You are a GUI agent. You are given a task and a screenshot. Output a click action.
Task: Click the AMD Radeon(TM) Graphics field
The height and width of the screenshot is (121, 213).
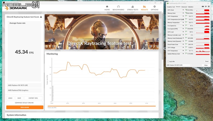coord(24,90)
